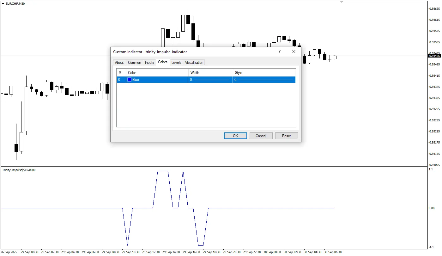The height and width of the screenshot is (256, 442).
Task: Click the chart shift triangle marker
Action: (x=342, y=2)
